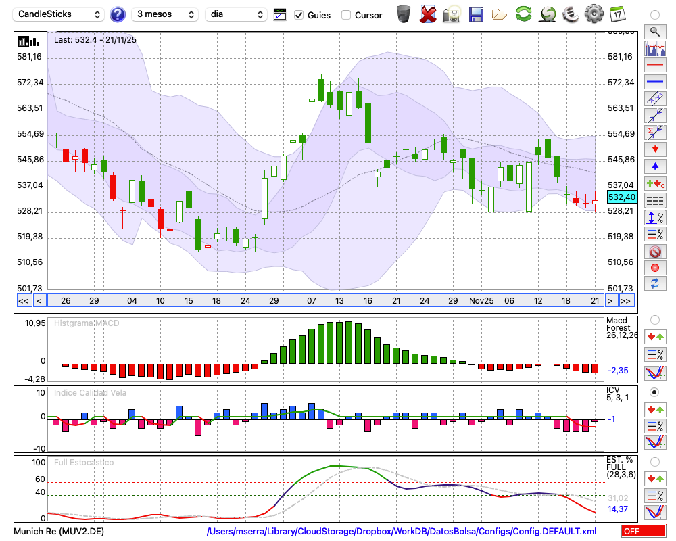Click the magnifying glass zoom tool
Viewport: 676px width, 541px height.
coord(654,31)
